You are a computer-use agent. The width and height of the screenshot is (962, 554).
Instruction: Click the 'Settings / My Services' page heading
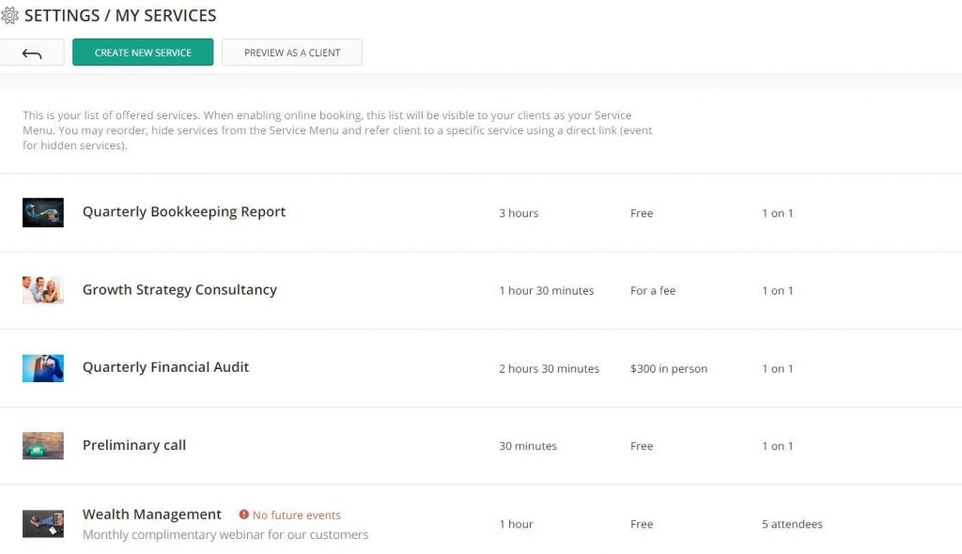pyautogui.click(x=120, y=15)
